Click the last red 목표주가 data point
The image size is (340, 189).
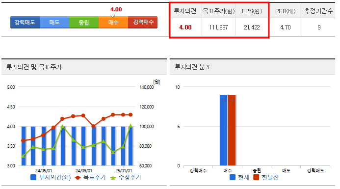click(131, 115)
